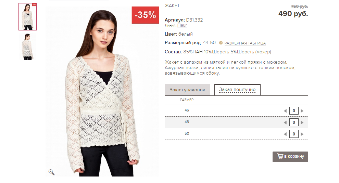Decrease quantity for size 50
The width and height of the screenshot is (339, 183).
(285, 134)
